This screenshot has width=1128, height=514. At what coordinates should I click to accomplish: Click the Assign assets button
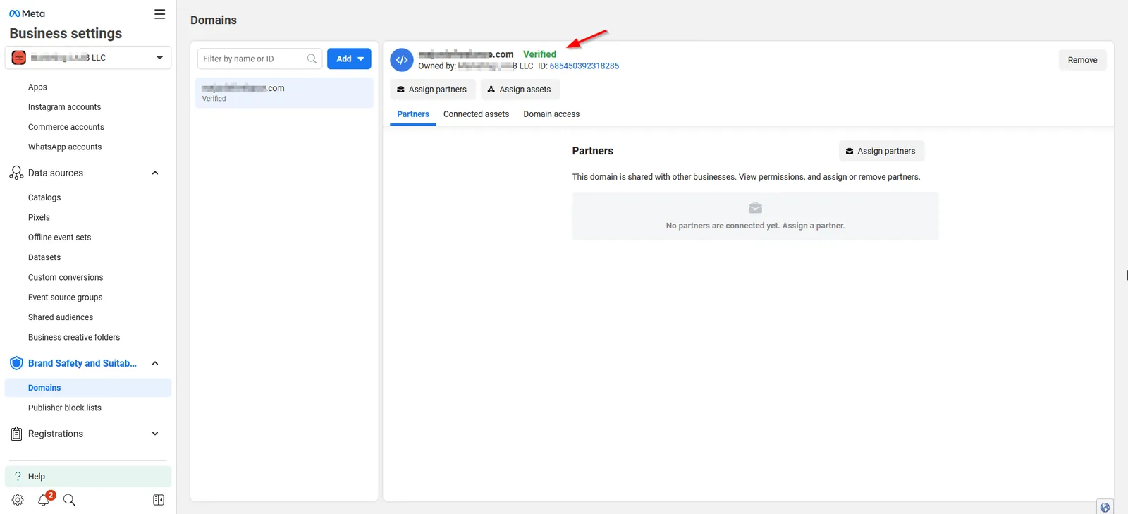tap(520, 90)
